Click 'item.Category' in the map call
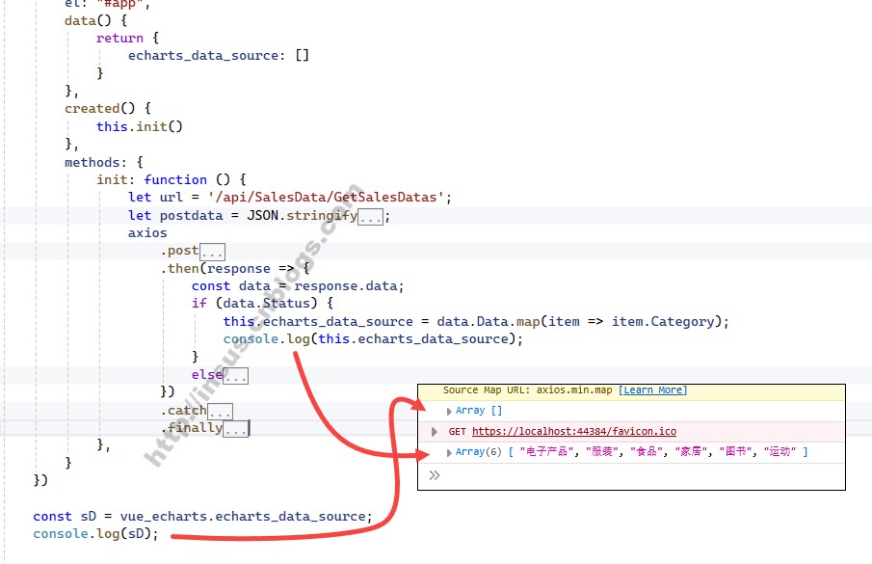This screenshot has width=872, height=564. click(663, 322)
